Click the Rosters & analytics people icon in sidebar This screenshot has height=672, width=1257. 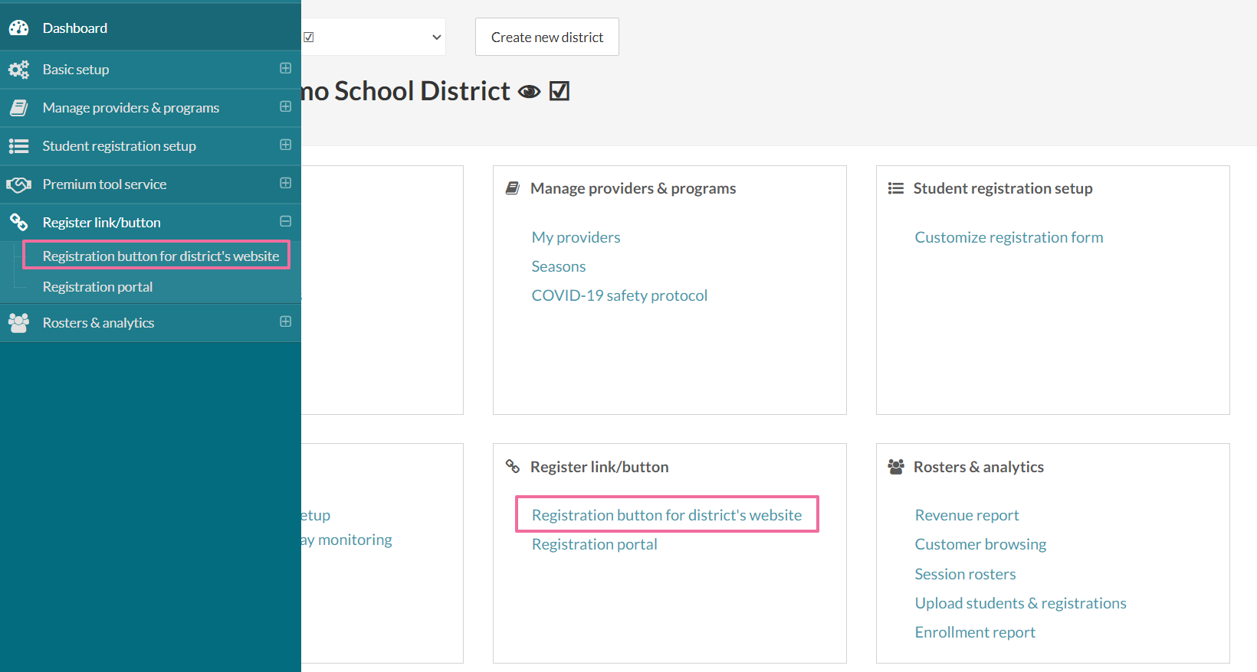pos(18,323)
